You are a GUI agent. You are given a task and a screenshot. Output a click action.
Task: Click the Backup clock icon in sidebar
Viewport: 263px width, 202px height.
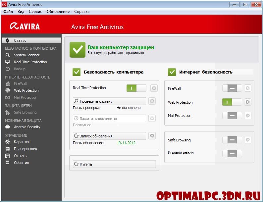pos(8,69)
